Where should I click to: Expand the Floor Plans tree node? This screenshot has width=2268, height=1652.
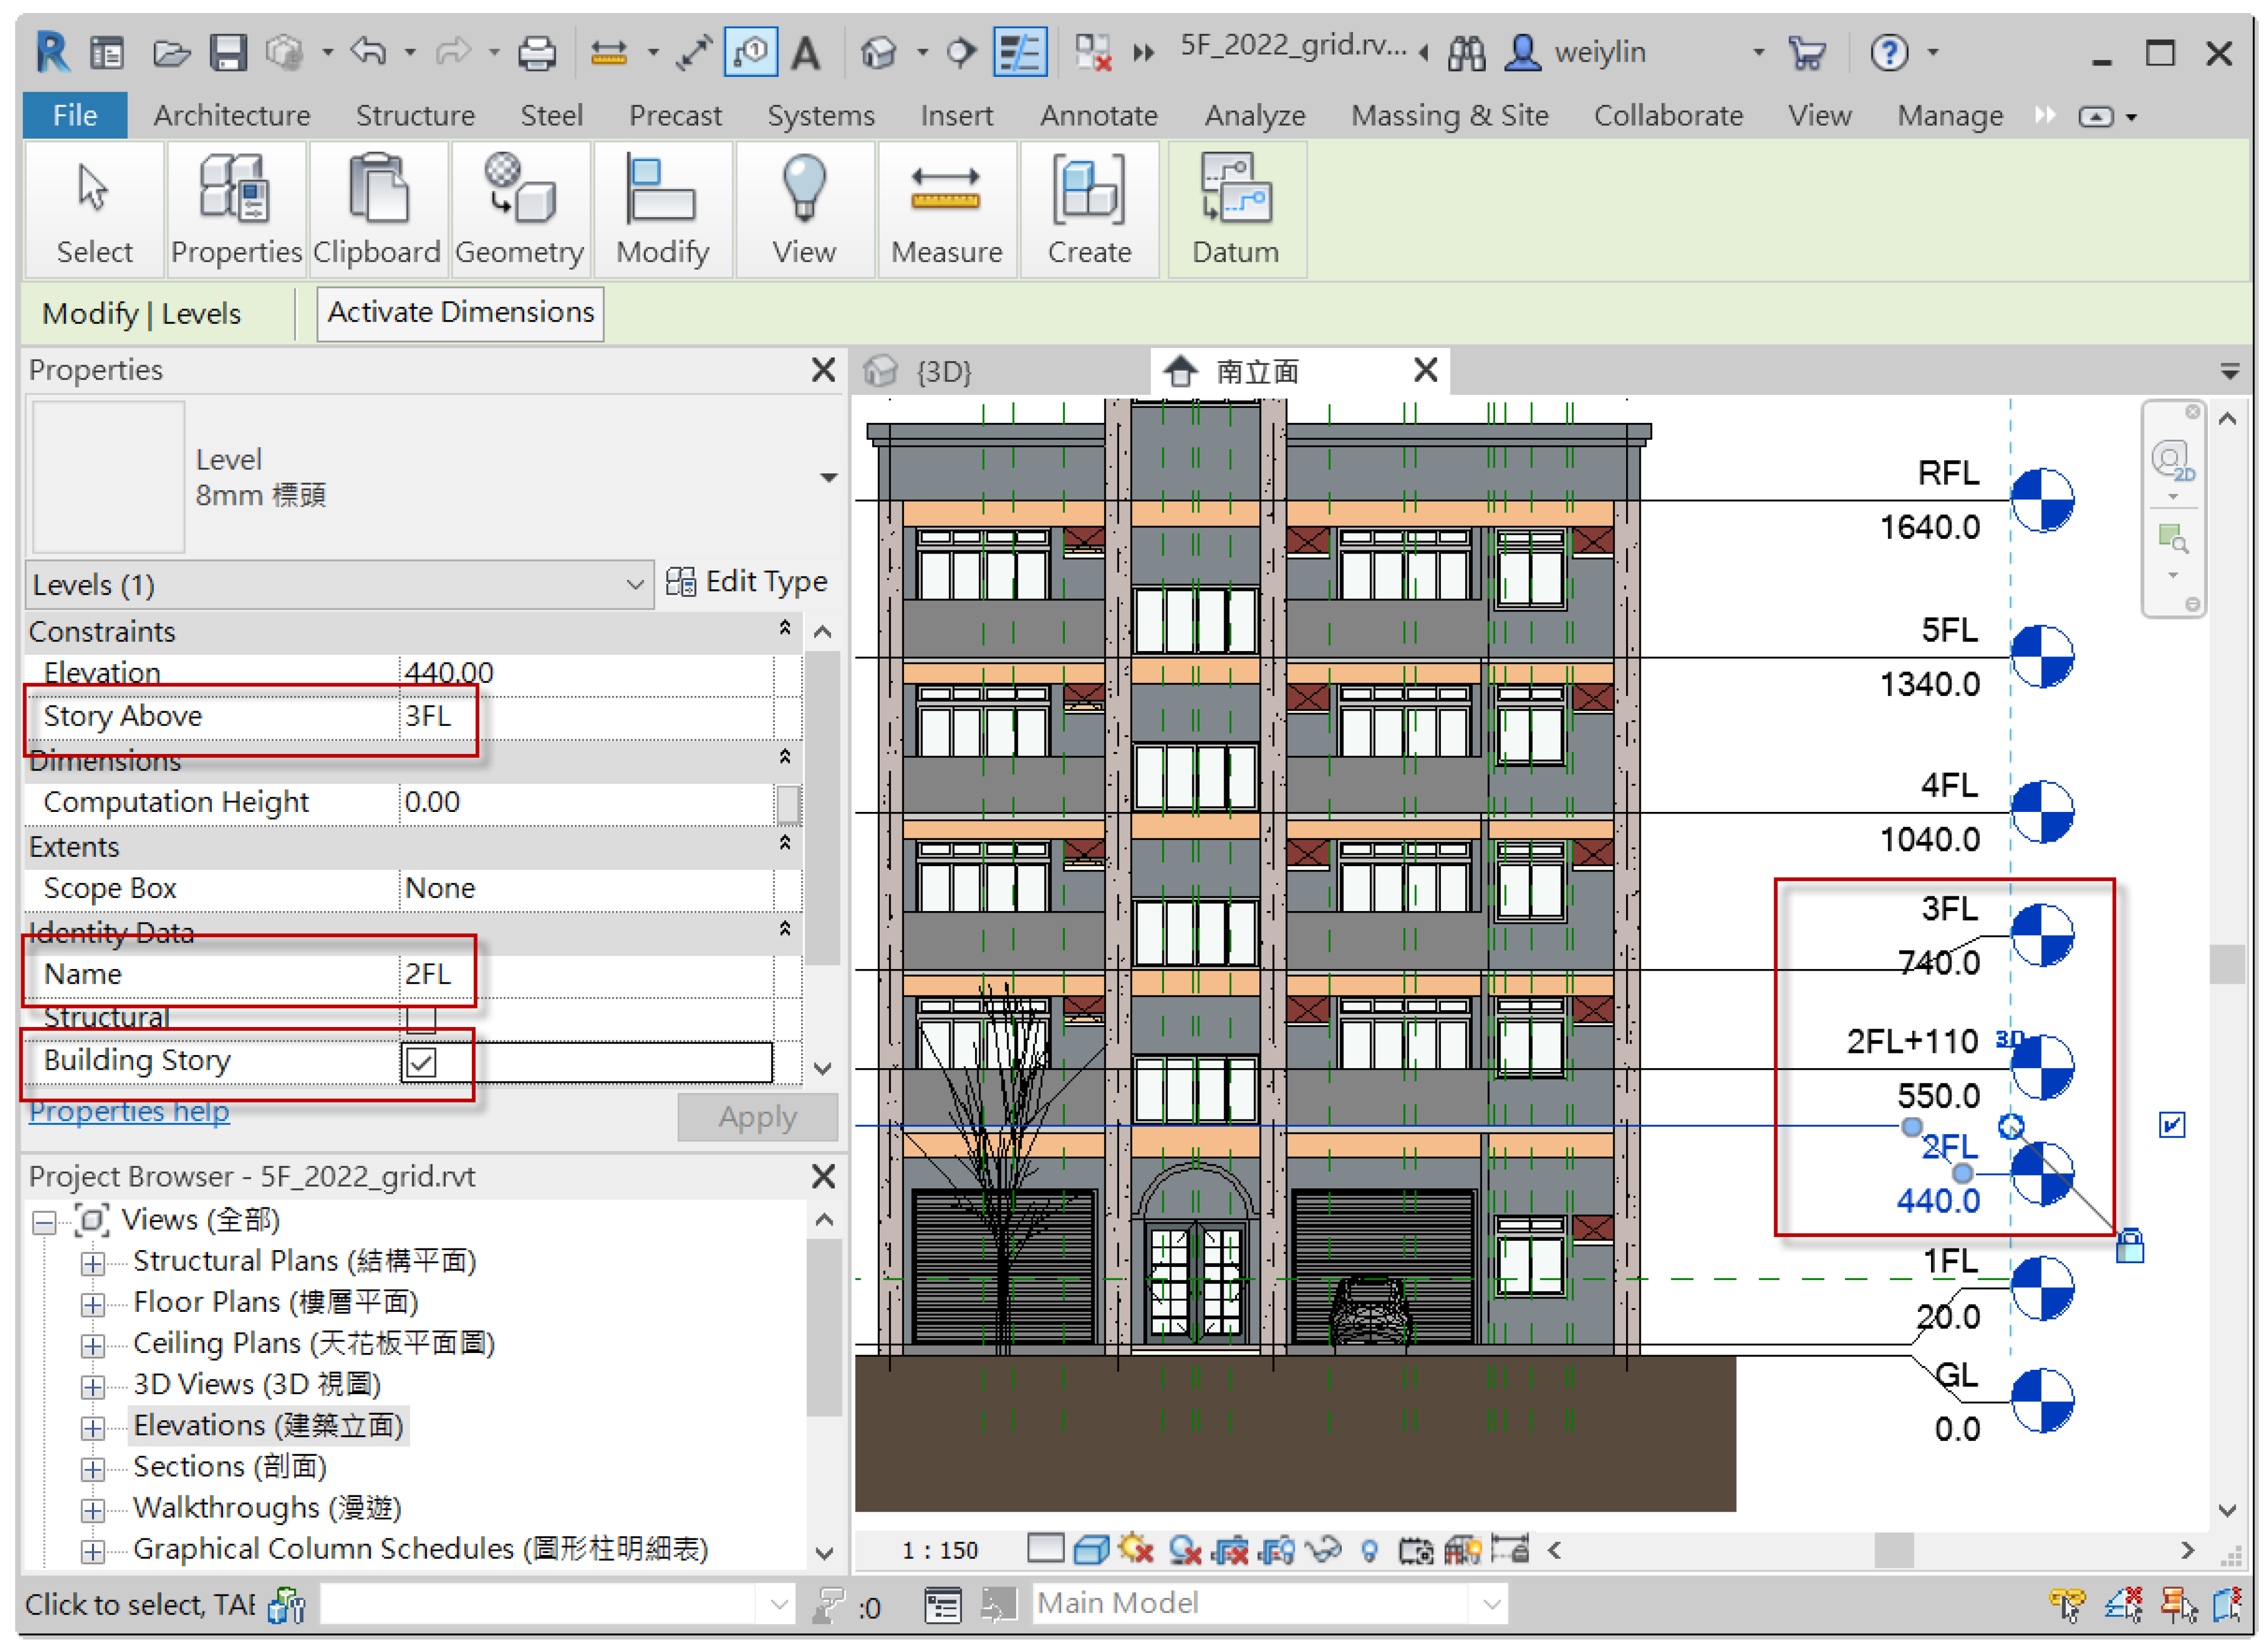pyautogui.click(x=93, y=1304)
